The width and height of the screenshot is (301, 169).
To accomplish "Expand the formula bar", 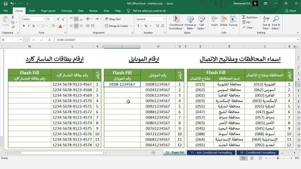I will [x=298, y=39].
